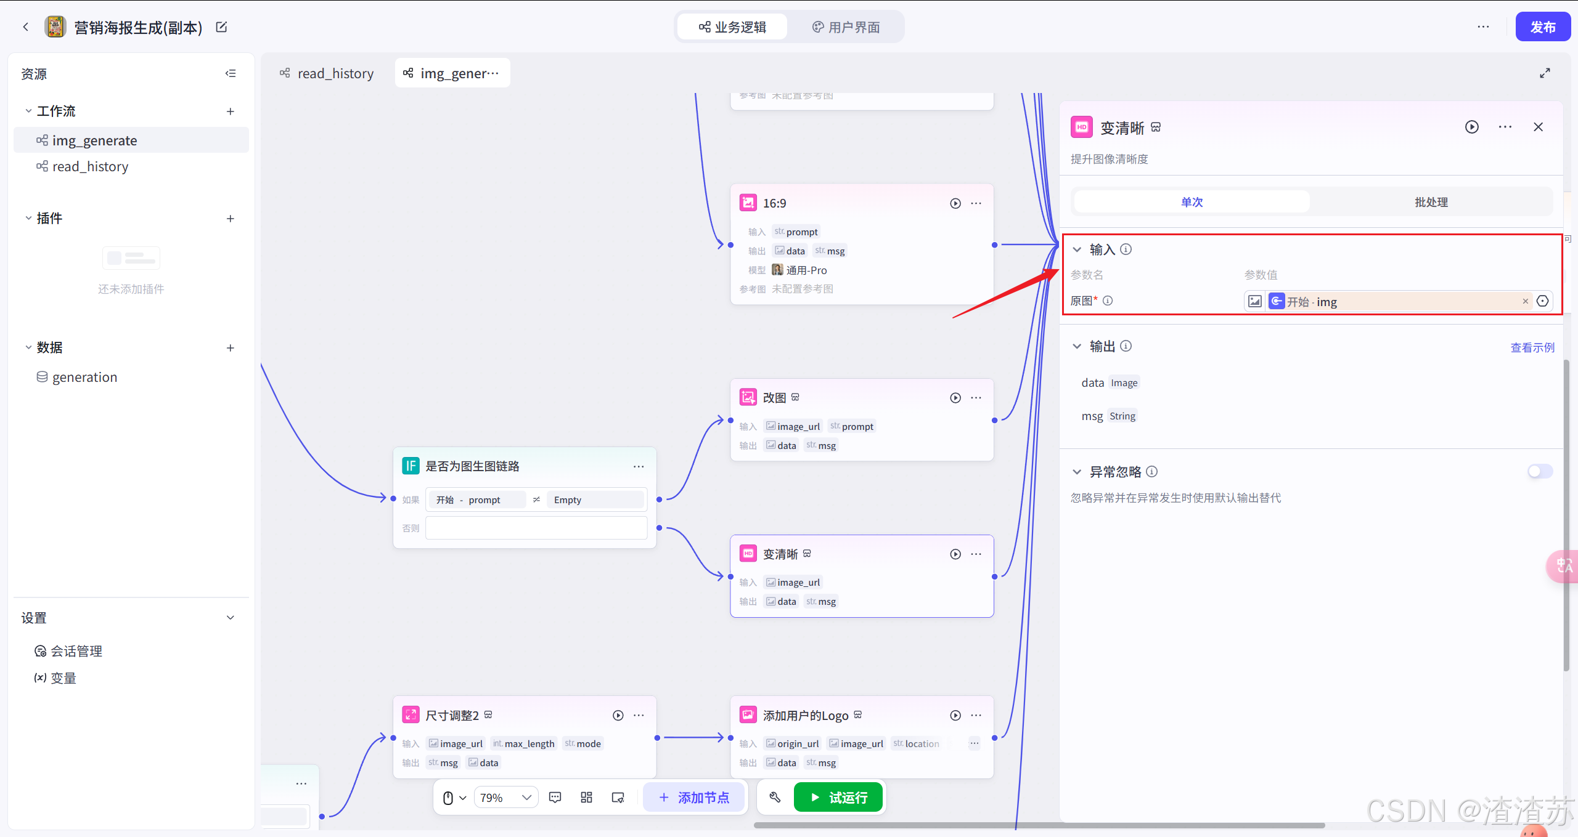The width and height of the screenshot is (1578, 837).
Task: Click the 试运行 button
Action: tap(838, 798)
